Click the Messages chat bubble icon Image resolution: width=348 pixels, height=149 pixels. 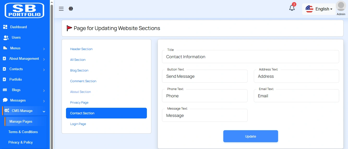point(5,100)
